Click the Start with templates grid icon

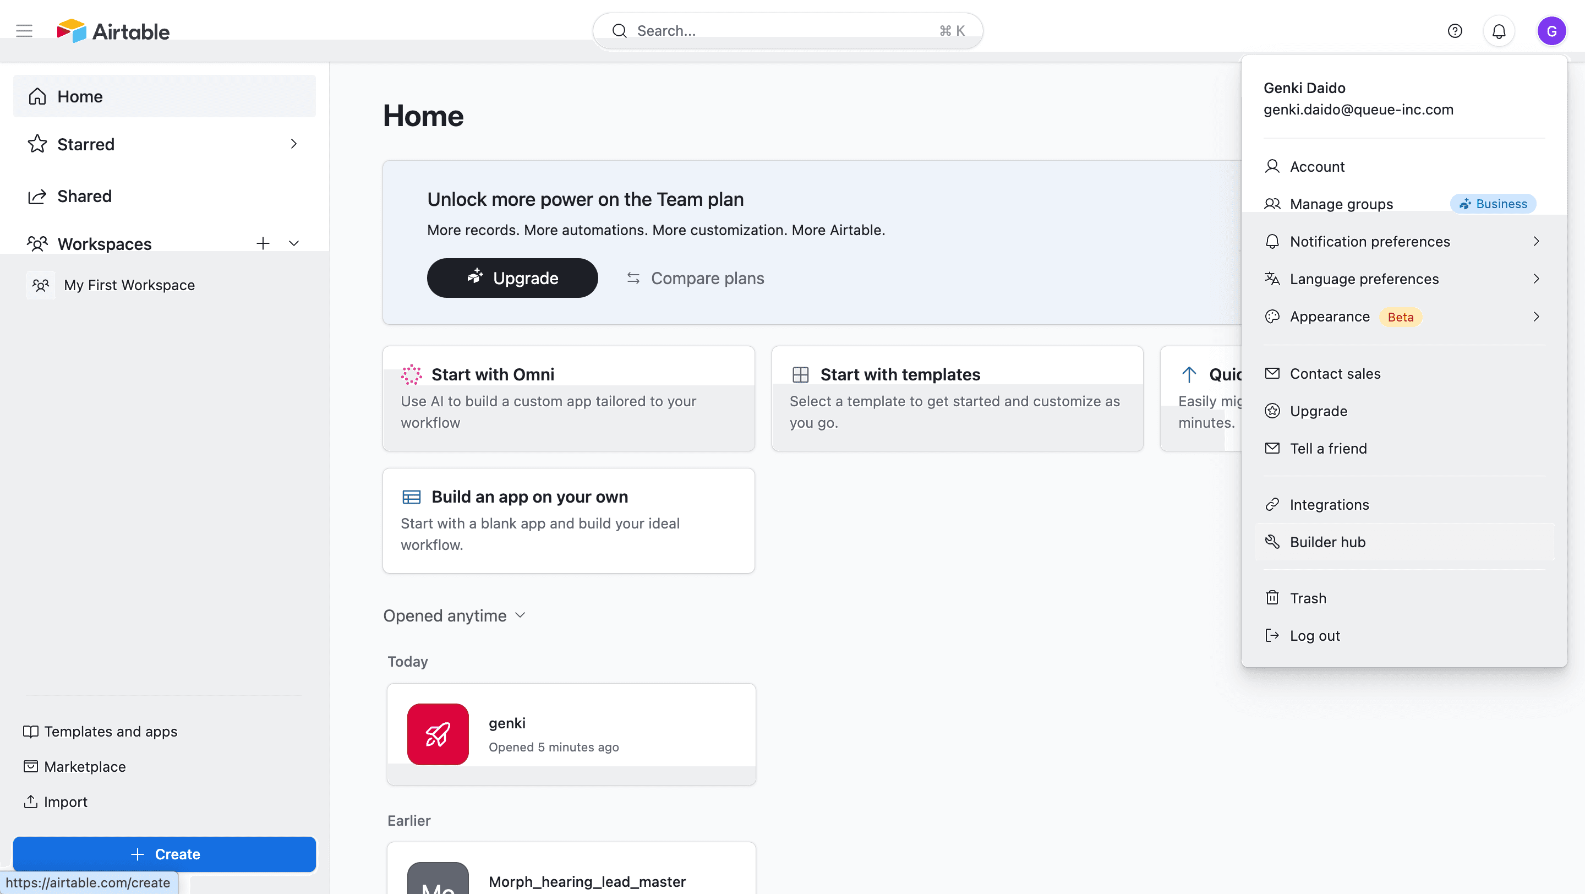(x=800, y=374)
